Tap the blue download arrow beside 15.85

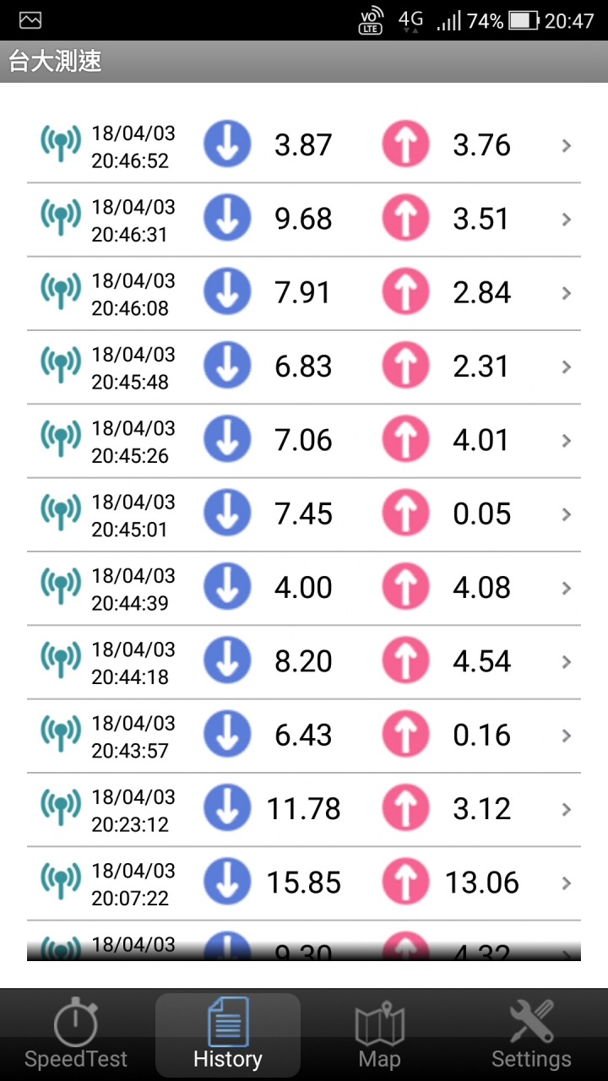[x=227, y=883]
